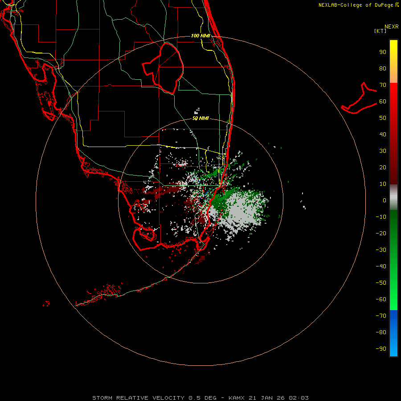Click the 02:03 timestamp text
This screenshot has width=401, height=401.
tap(299, 398)
